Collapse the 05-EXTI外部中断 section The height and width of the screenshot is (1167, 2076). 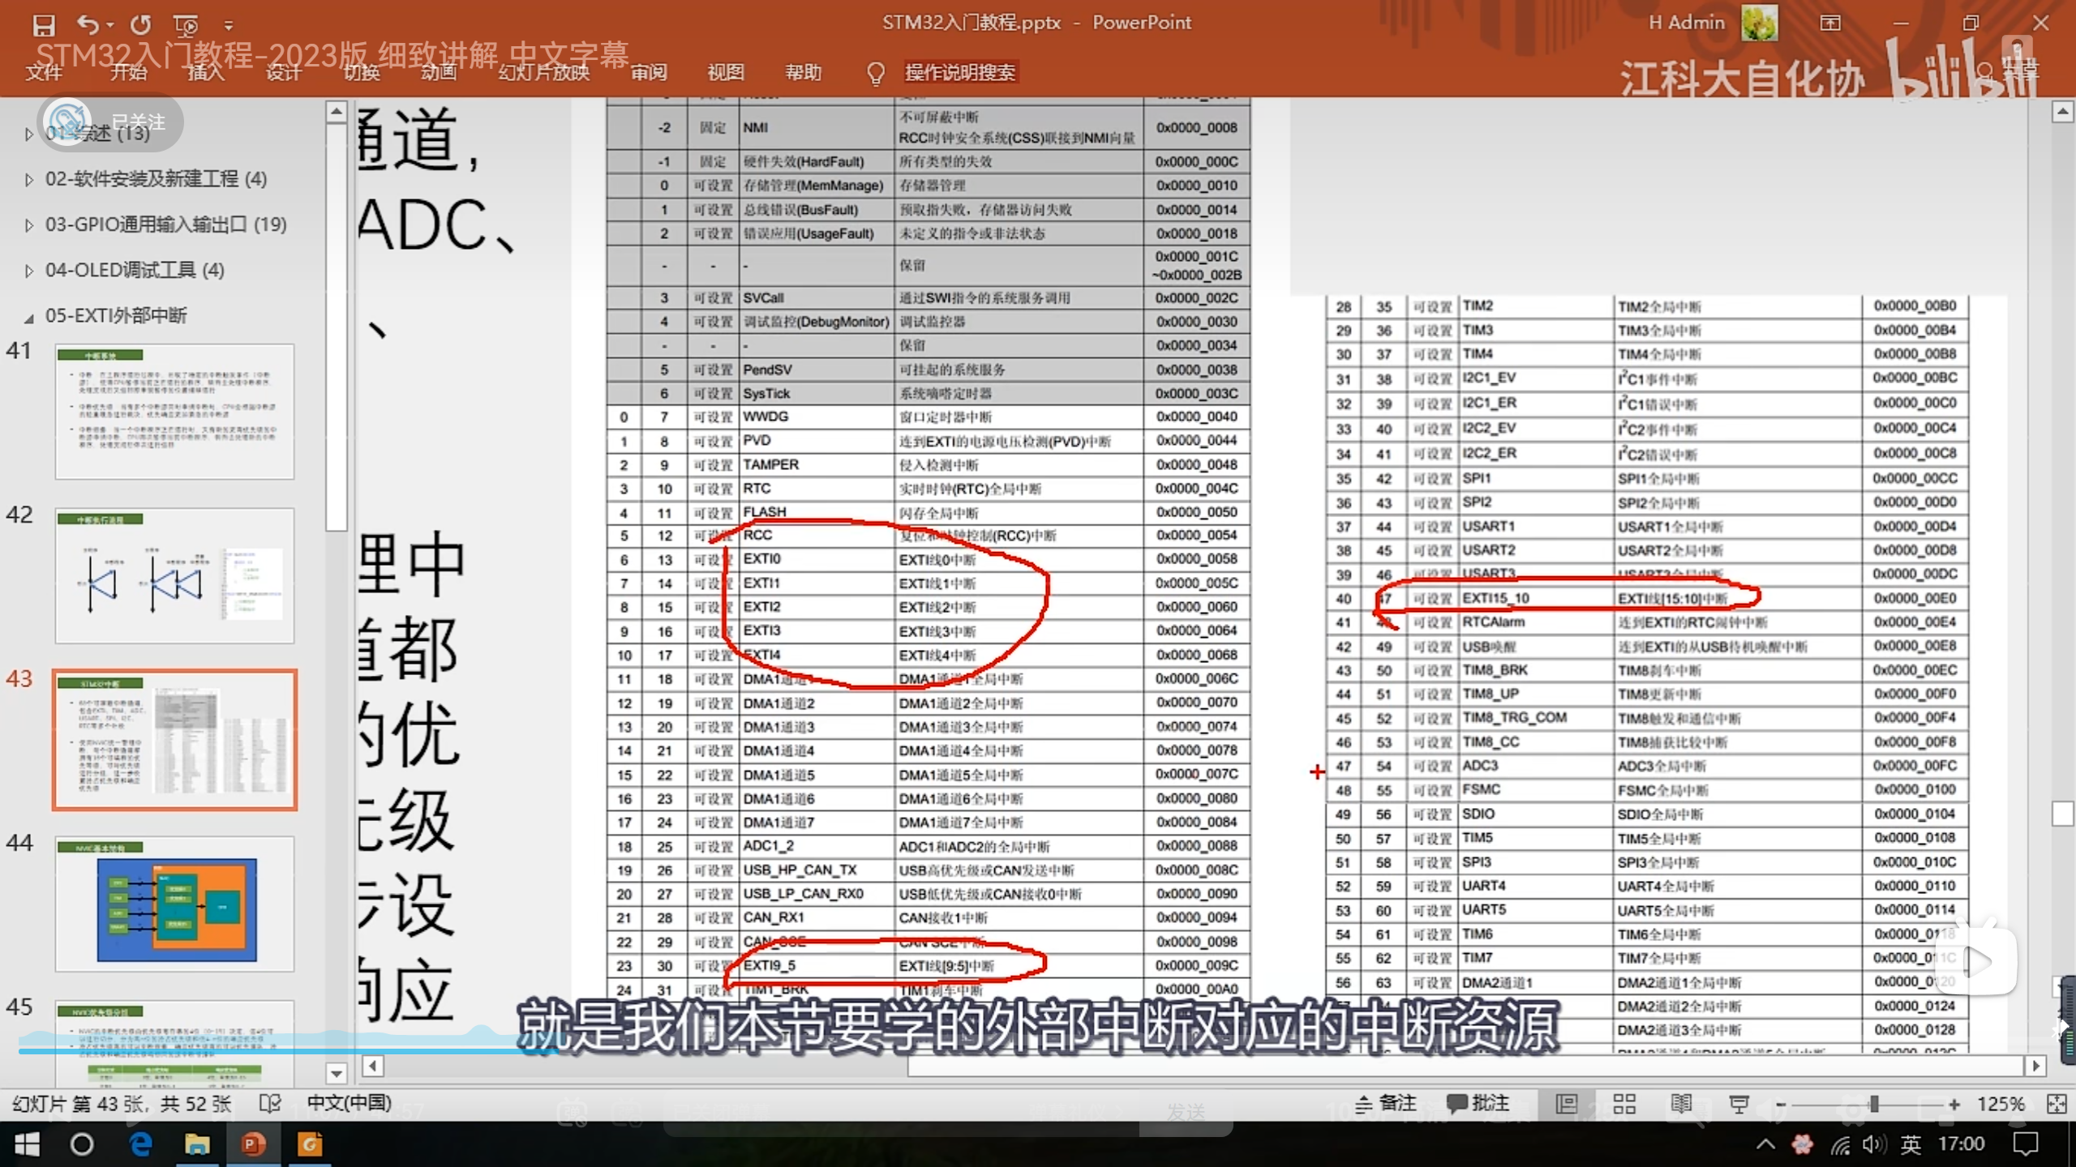coord(29,318)
